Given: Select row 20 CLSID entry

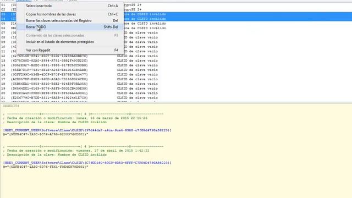Looking at the screenshot, I should click(x=176, y=93).
